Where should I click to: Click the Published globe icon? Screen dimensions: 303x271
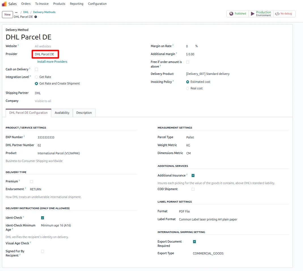tap(231, 14)
